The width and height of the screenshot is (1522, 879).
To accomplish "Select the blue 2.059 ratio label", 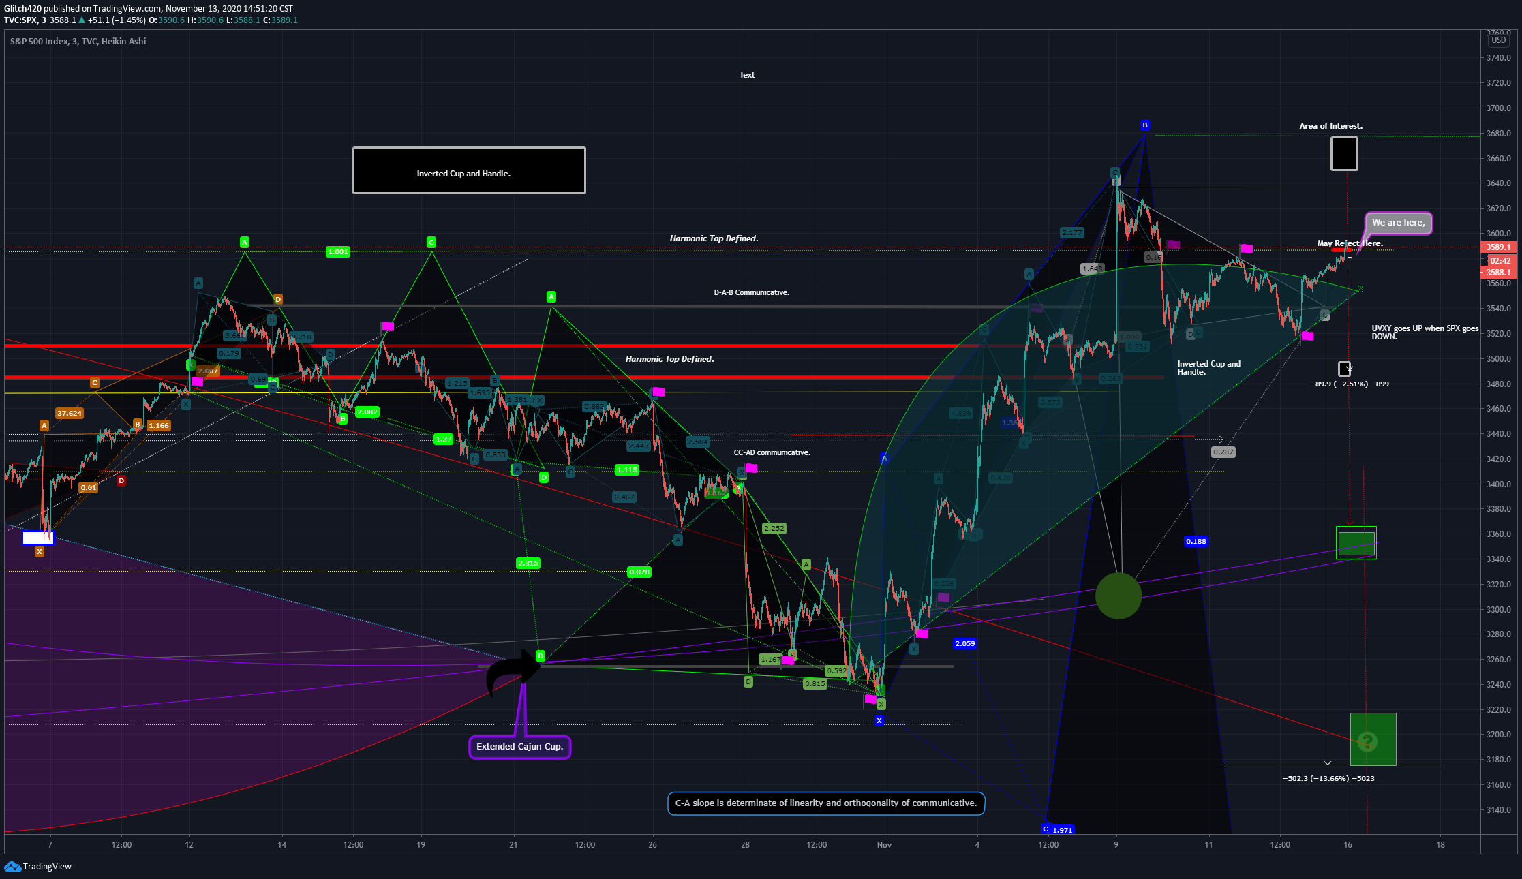I will pyautogui.click(x=965, y=643).
